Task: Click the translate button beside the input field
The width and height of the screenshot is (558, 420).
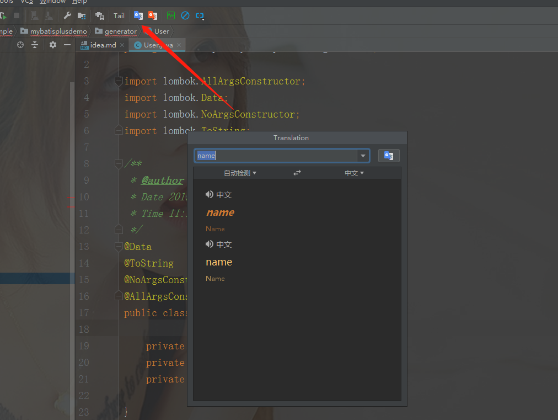Action: [x=389, y=156]
